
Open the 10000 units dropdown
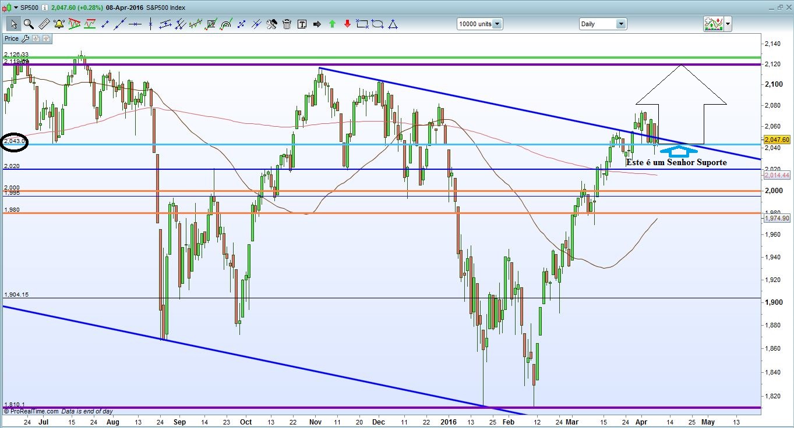click(479, 24)
